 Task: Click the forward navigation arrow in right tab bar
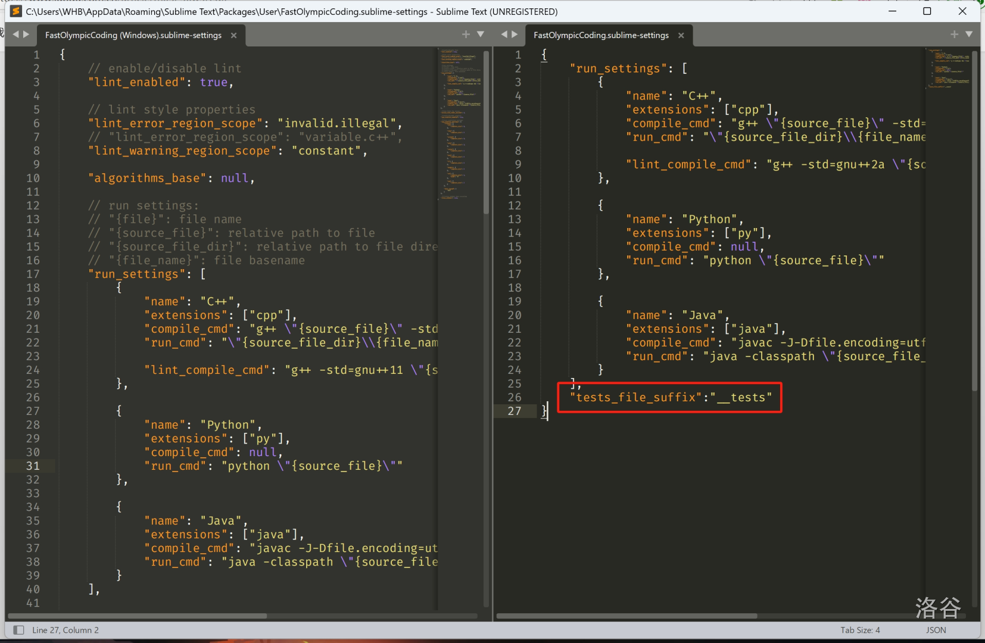coord(515,35)
